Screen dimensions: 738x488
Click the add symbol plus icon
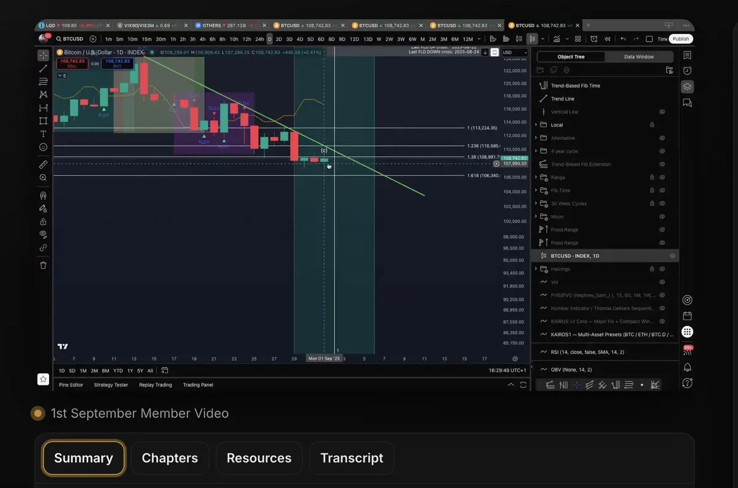click(x=93, y=39)
